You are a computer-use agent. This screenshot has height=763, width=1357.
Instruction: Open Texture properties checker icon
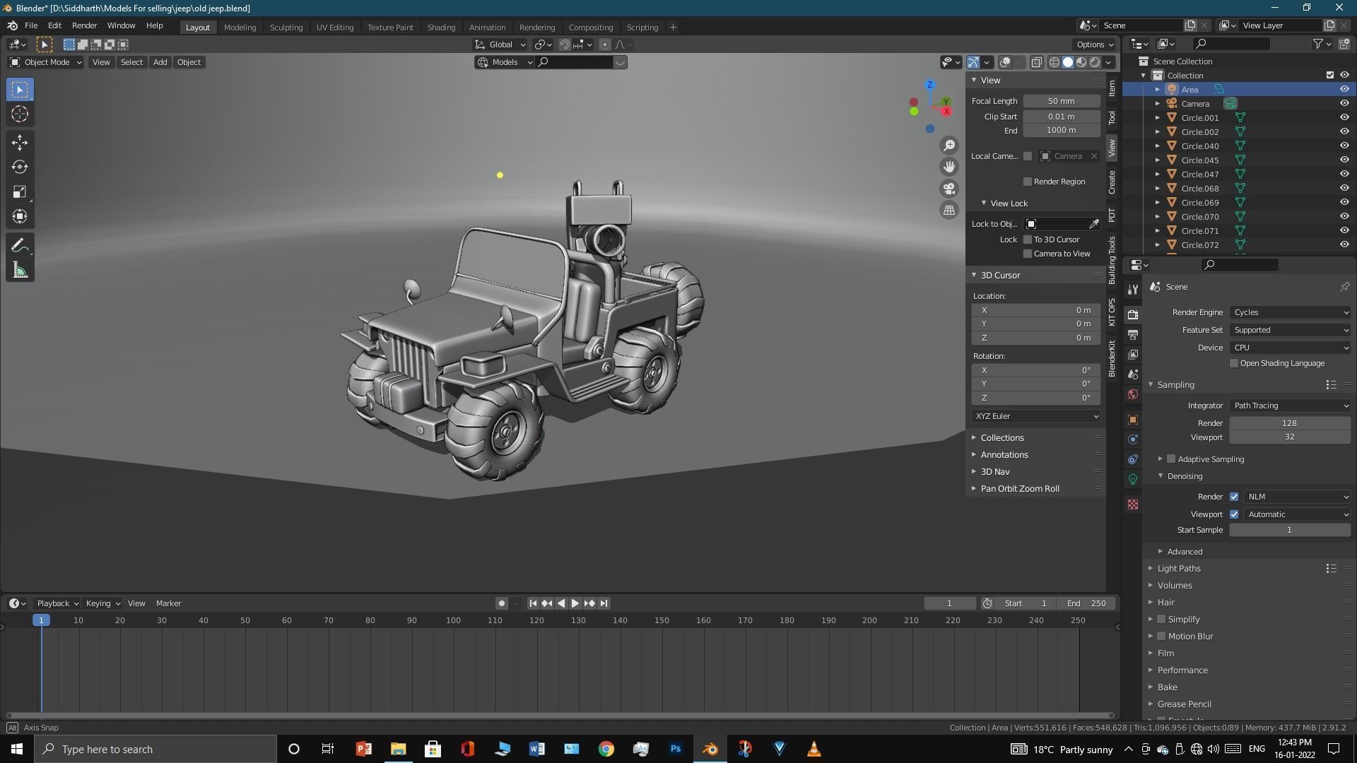click(x=1133, y=504)
